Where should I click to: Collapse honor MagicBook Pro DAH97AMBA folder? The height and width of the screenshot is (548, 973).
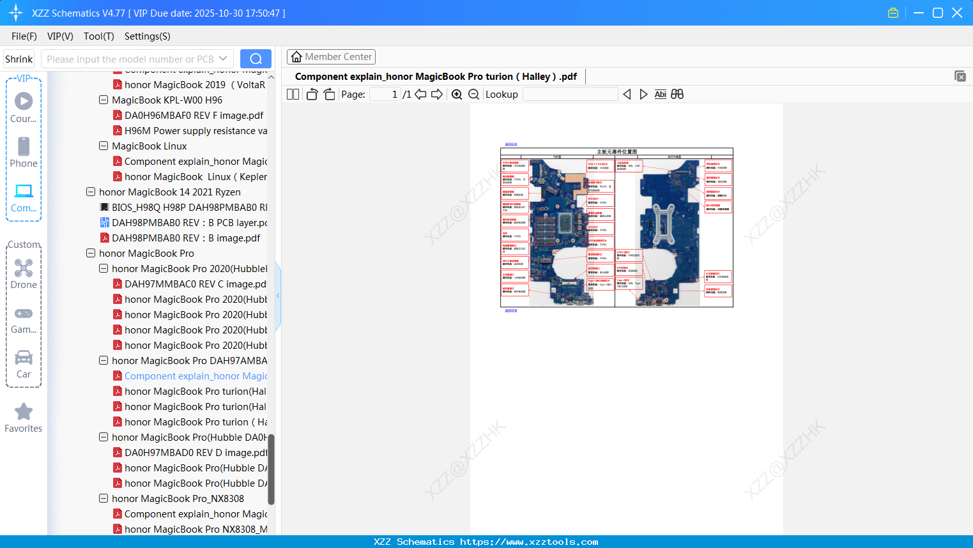(103, 361)
